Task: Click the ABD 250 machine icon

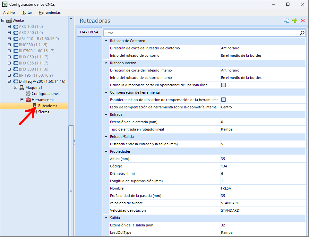Action: pos(15,33)
